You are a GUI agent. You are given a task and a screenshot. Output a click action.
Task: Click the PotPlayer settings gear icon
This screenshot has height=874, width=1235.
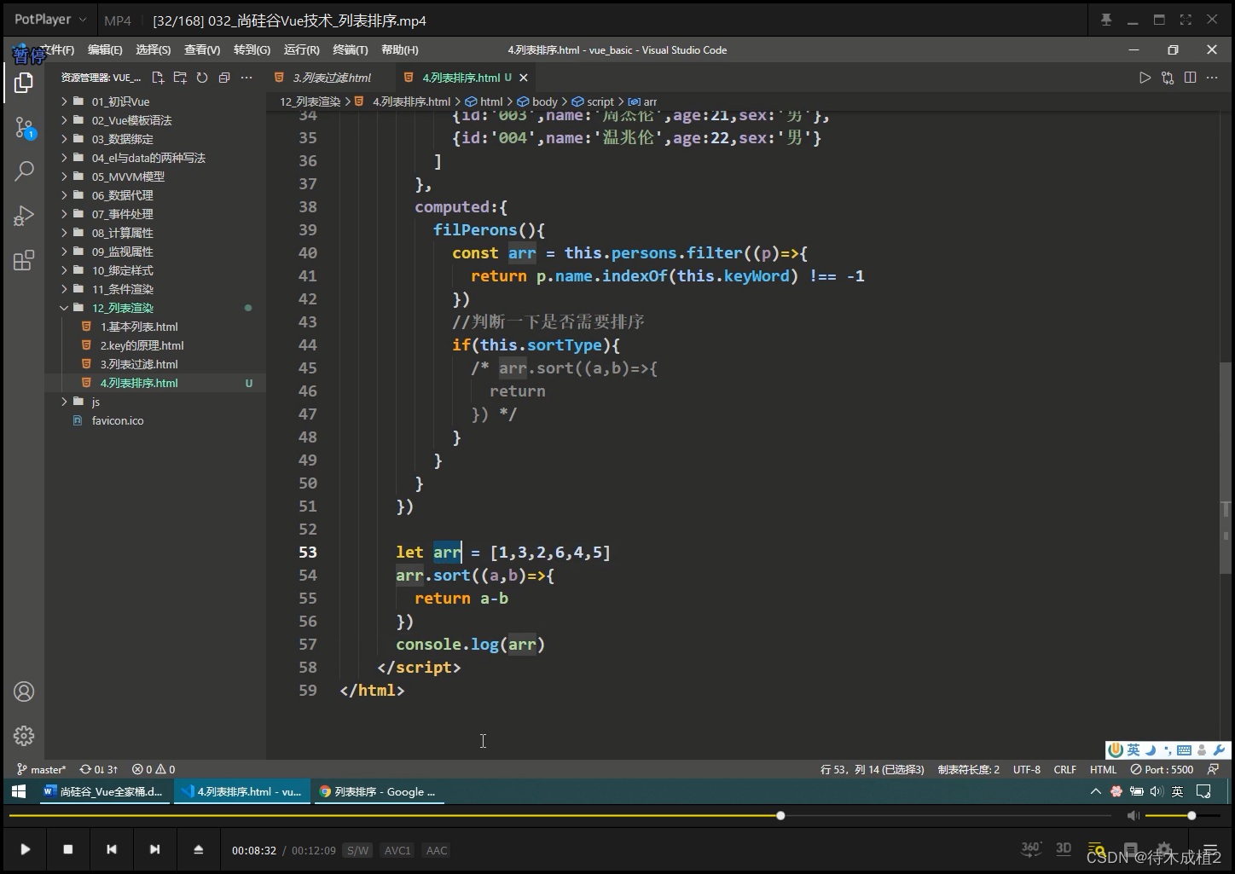pos(1164,849)
